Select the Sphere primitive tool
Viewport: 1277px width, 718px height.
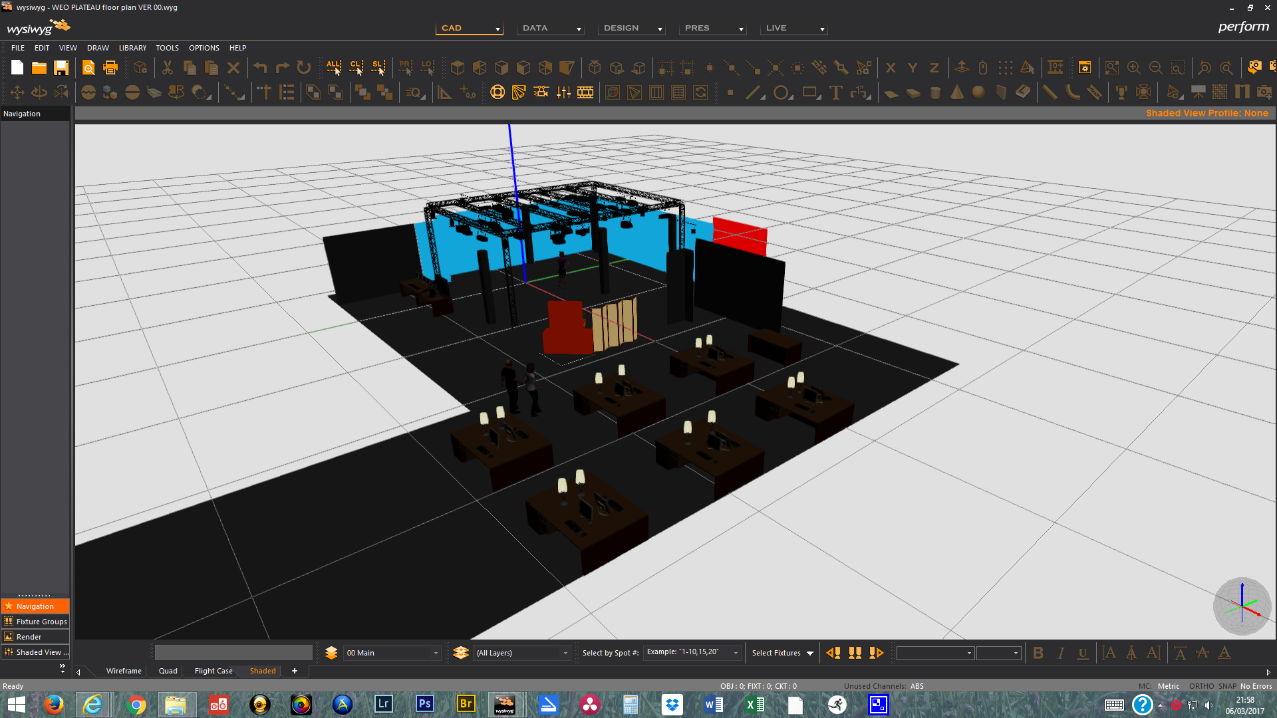(978, 93)
